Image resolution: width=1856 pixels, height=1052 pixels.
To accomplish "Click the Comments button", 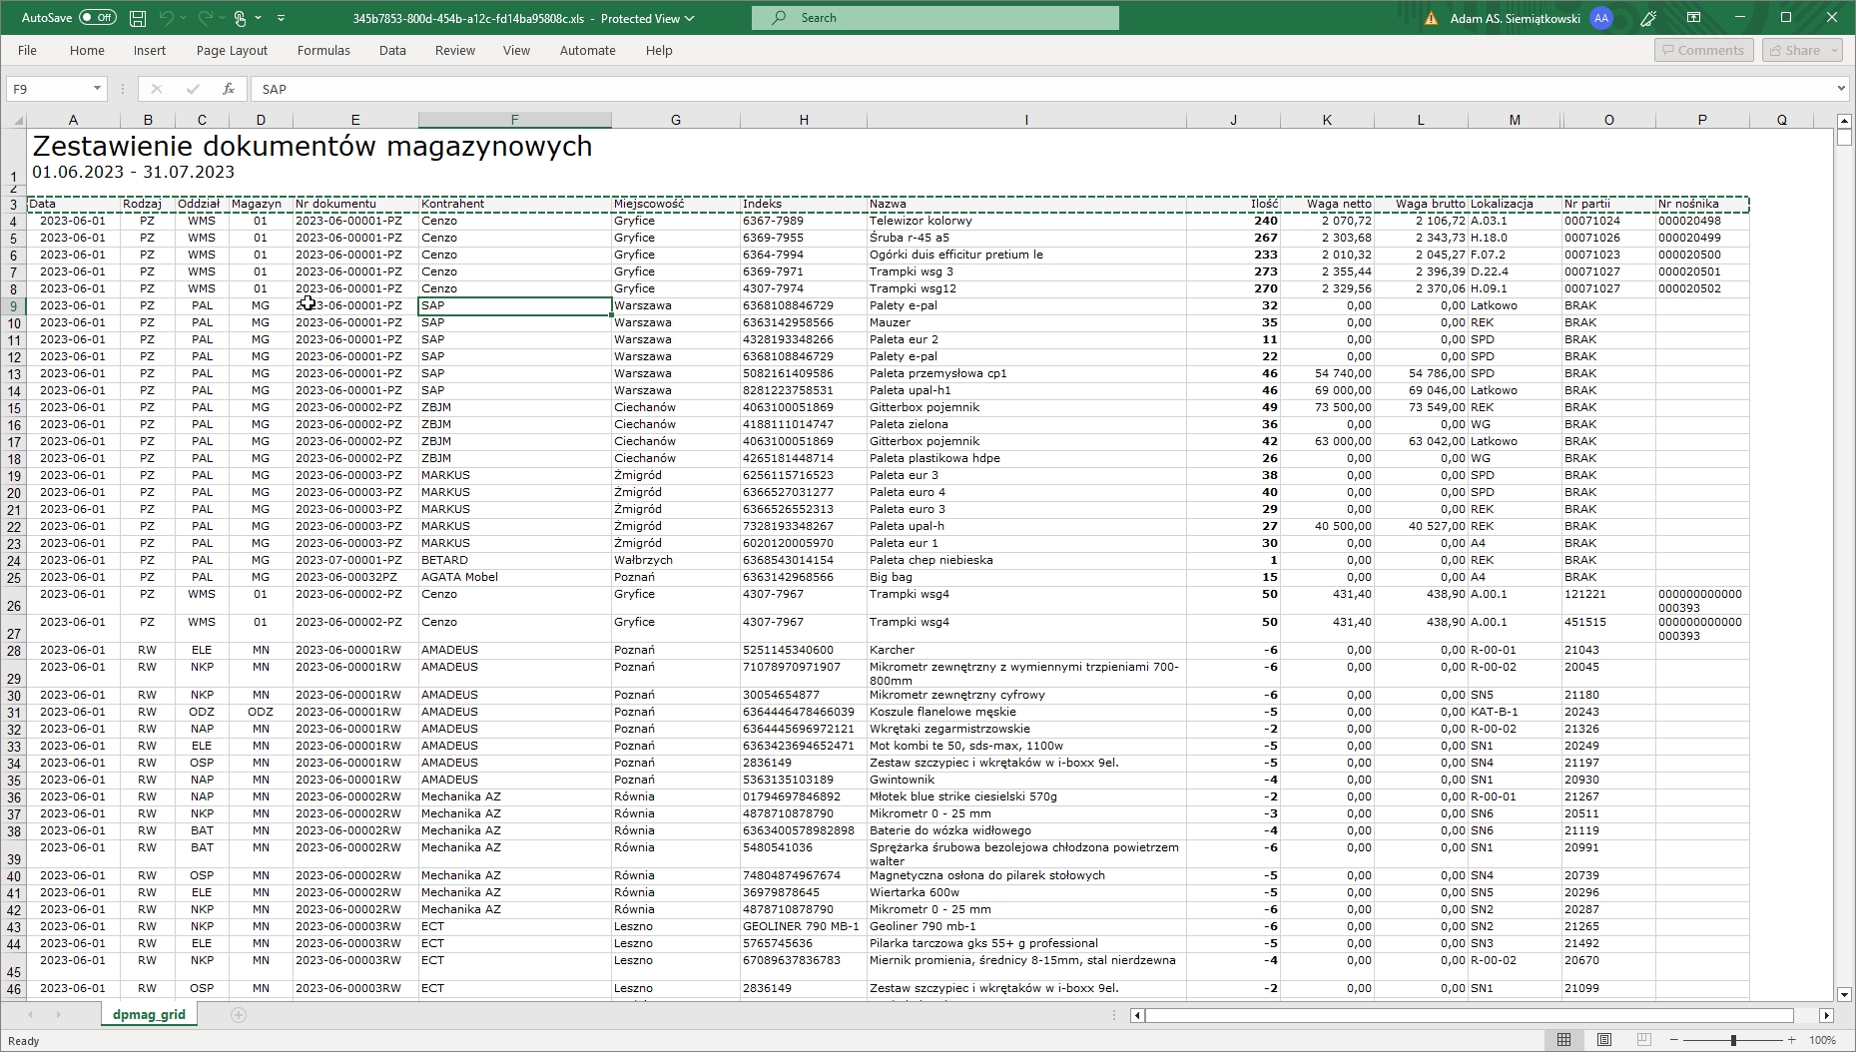I will point(1703,51).
